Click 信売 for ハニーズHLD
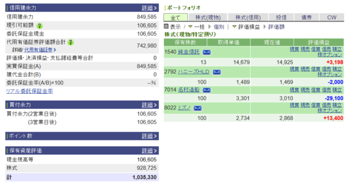 point(327,69)
